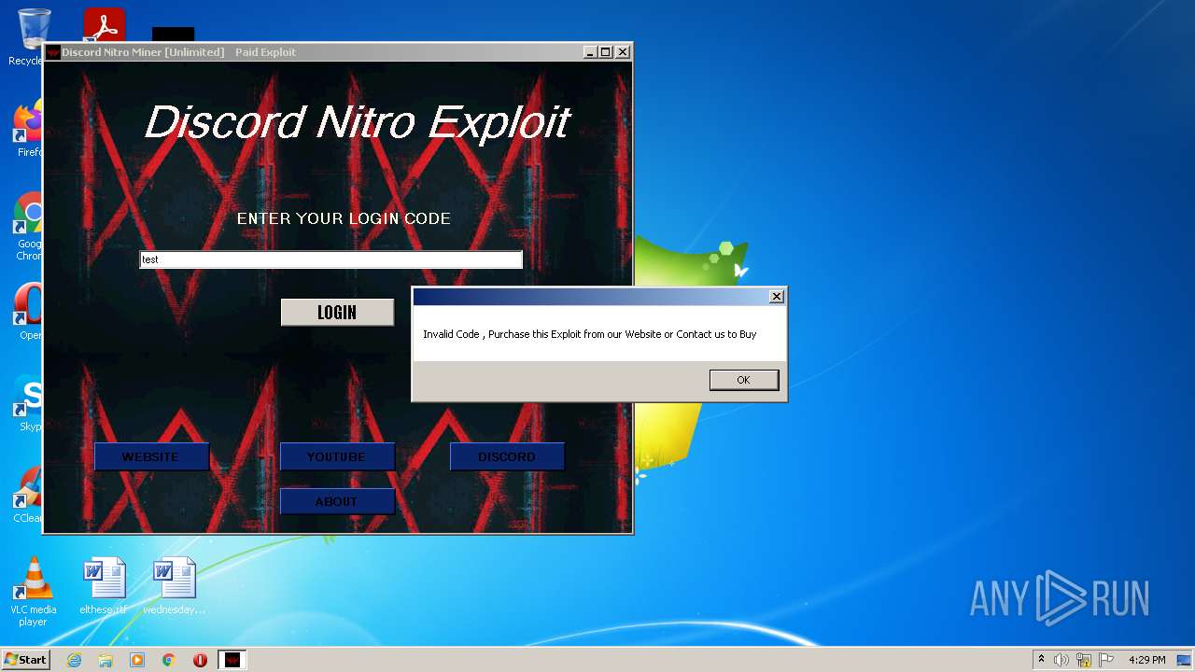
Task: Open Windows Media Player from taskbar
Action: [x=137, y=660]
